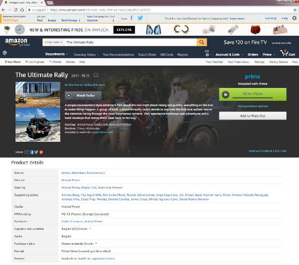Open Your Watchlist tab
The image size is (299, 265).
tap(214, 62)
